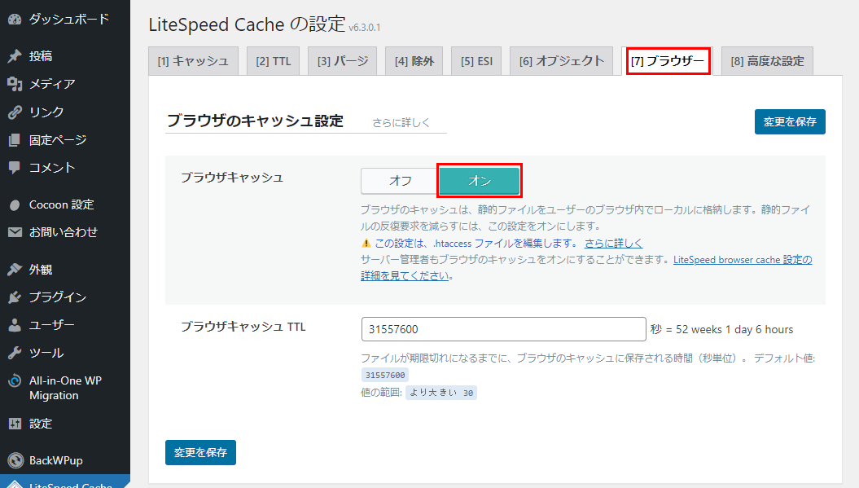Switch to the [1] キャッシュ tab
Image resolution: width=859 pixels, height=488 pixels.
click(193, 61)
